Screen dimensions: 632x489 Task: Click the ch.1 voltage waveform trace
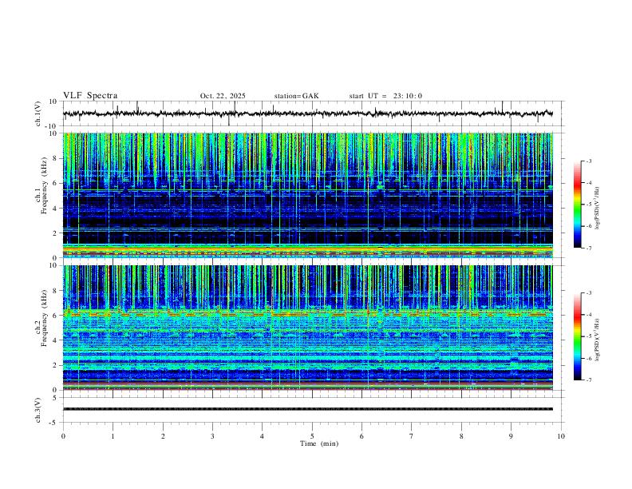[307, 113]
